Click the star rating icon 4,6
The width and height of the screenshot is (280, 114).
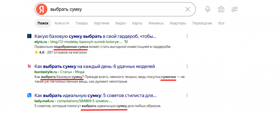click(x=36, y=52)
